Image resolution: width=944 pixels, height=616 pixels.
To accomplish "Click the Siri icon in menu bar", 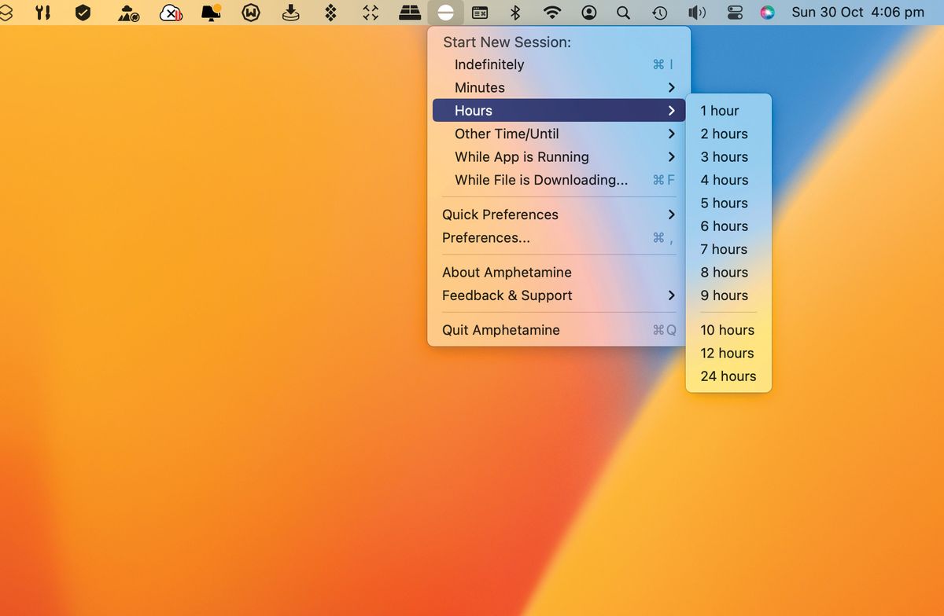I will pyautogui.click(x=767, y=13).
